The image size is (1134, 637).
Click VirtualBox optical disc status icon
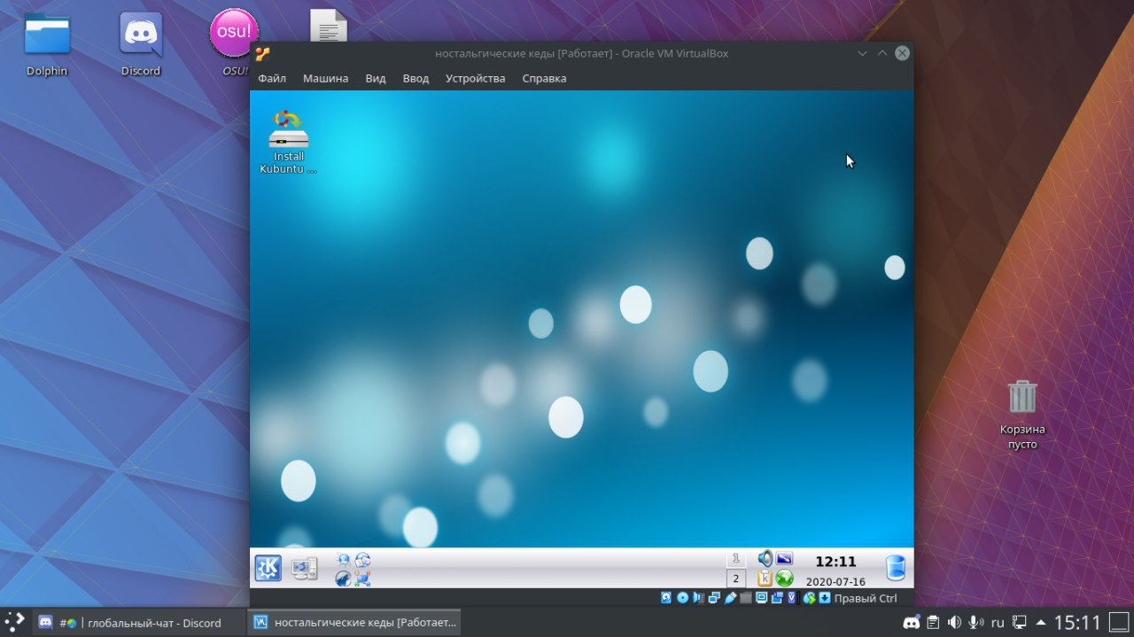(x=683, y=598)
